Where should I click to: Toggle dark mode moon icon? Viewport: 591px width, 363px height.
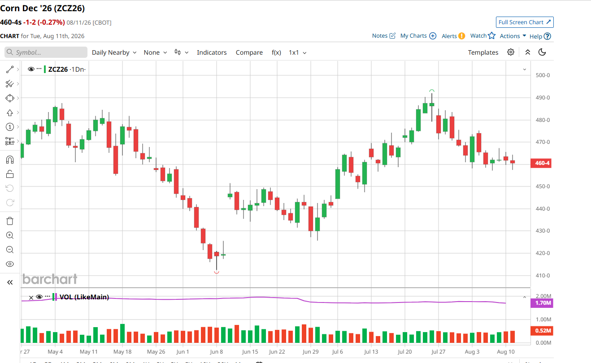pos(542,52)
